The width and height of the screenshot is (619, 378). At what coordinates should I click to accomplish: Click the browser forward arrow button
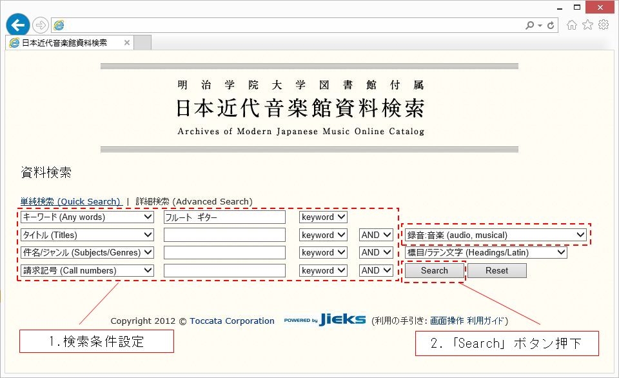41,25
